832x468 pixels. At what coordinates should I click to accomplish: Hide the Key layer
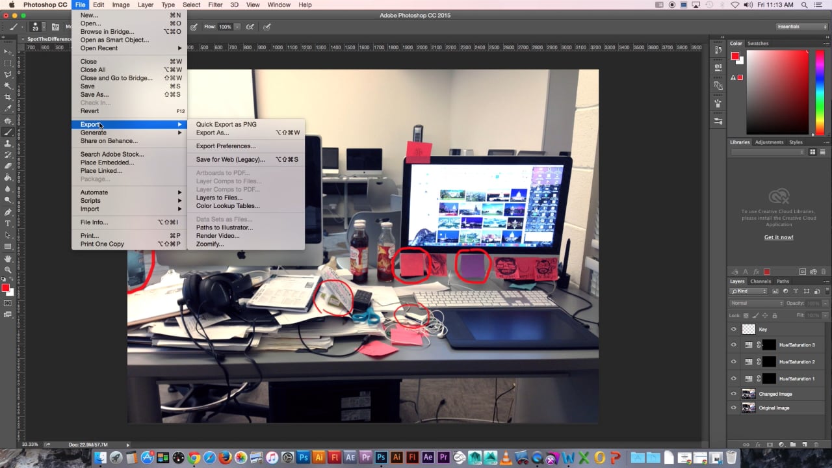[x=734, y=330]
